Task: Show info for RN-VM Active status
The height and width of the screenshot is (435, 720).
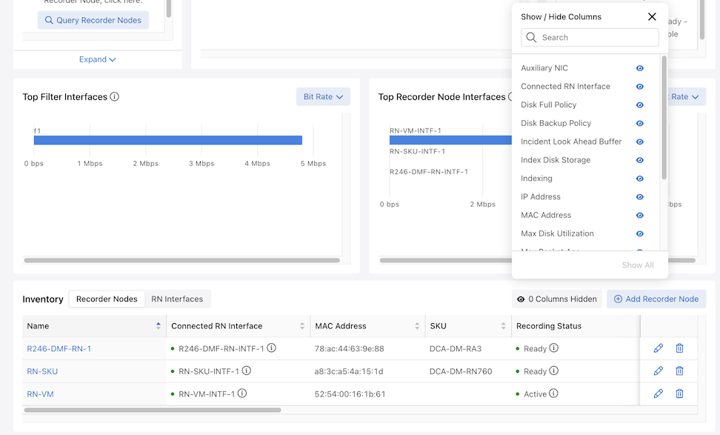Action: (553, 394)
